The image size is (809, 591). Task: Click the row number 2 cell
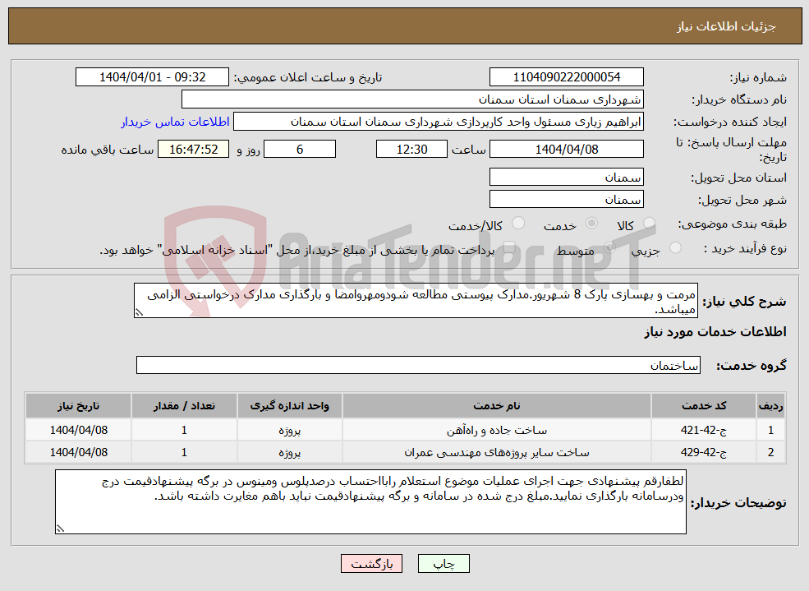[x=771, y=452]
